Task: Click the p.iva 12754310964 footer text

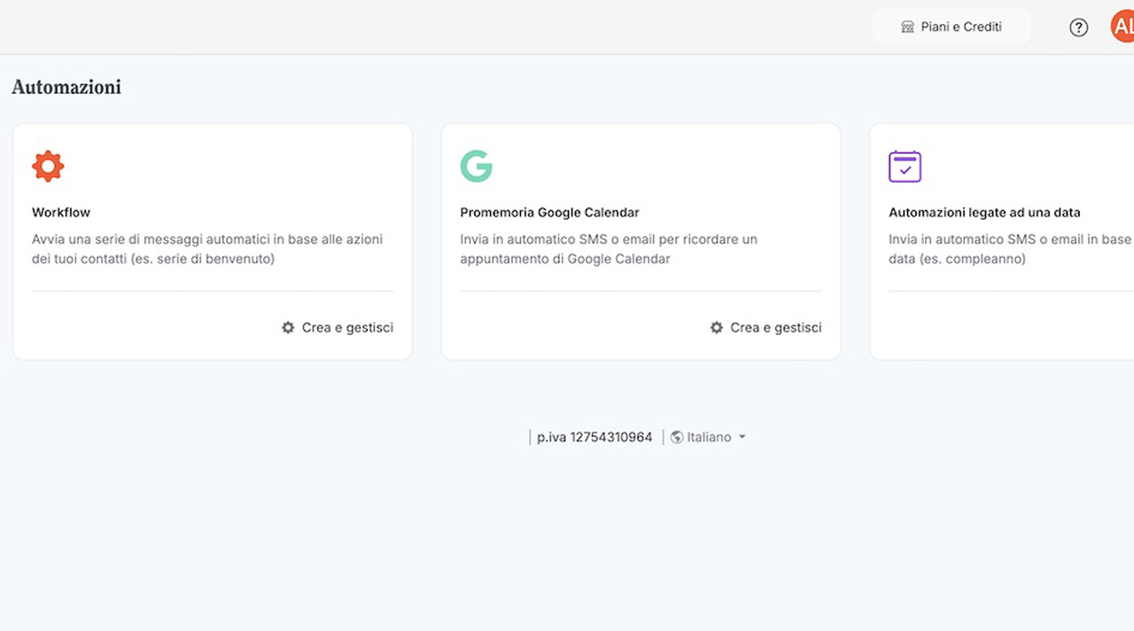Action: click(594, 437)
